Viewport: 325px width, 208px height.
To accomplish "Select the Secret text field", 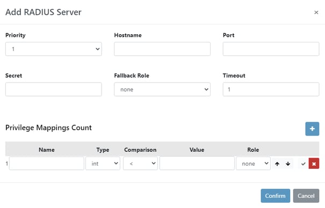I will (54, 90).
